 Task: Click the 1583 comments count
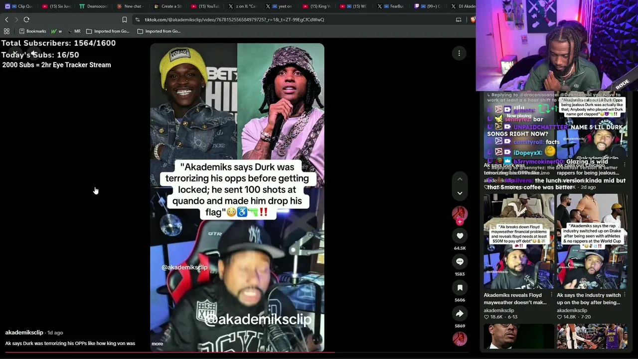coord(460,274)
